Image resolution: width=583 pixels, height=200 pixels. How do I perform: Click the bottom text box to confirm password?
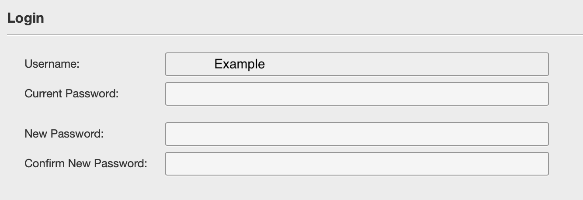(357, 164)
